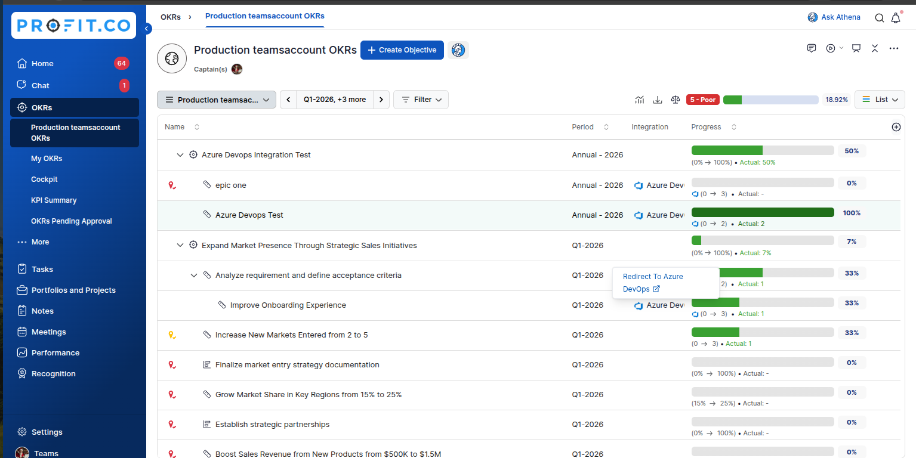The height and width of the screenshot is (458, 916).
Task: Click Create Objective button
Action: coord(402,50)
